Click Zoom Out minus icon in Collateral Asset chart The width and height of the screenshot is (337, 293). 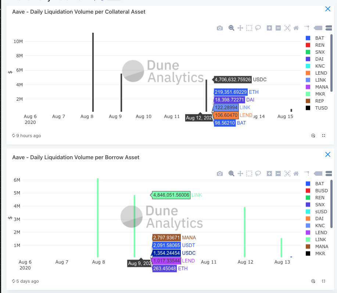(x=278, y=28)
